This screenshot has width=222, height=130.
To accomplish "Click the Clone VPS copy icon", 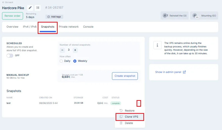I will click(x=121, y=117).
